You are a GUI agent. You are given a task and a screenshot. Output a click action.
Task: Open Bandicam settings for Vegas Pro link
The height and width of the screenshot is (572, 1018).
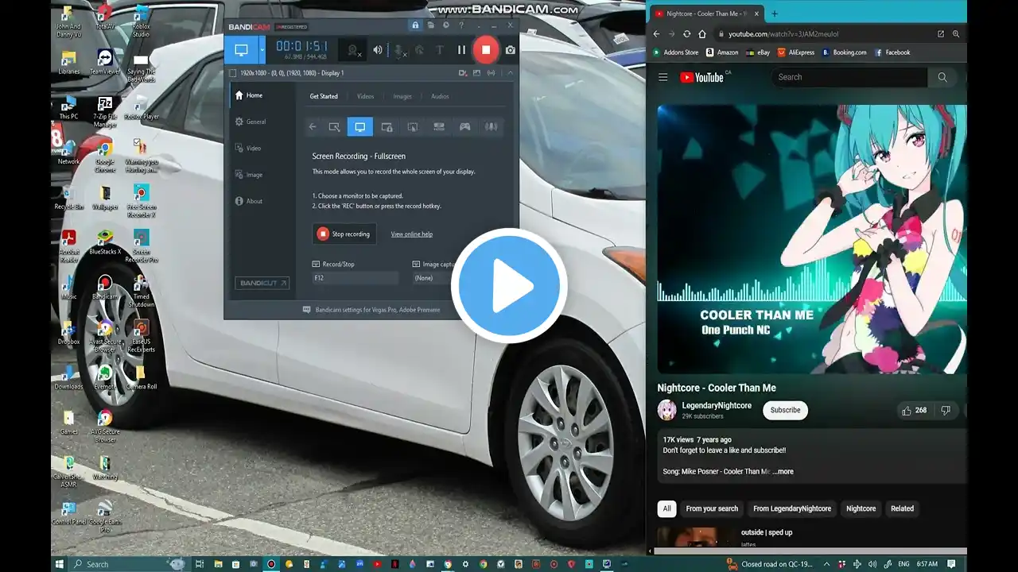coord(378,310)
